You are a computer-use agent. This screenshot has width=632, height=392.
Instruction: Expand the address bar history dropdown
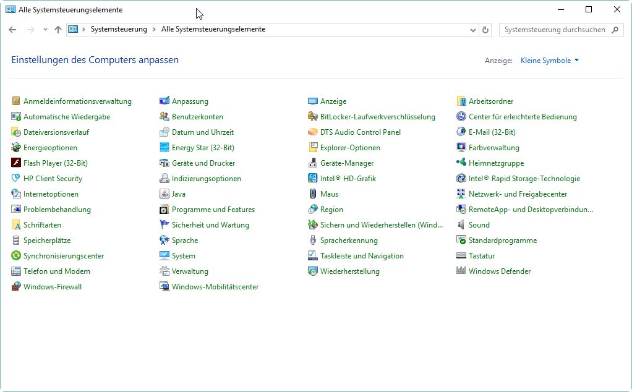(x=473, y=30)
